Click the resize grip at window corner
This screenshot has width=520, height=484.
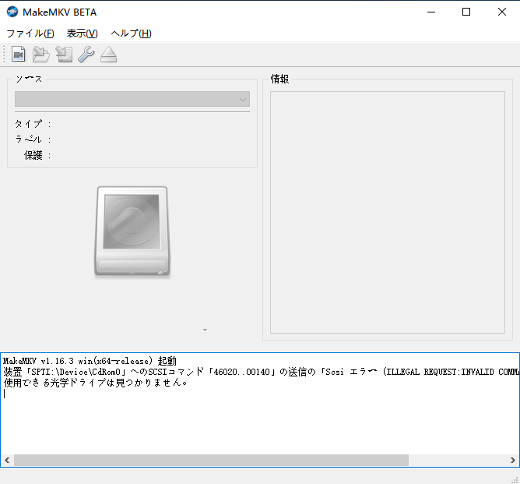[515, 479]
